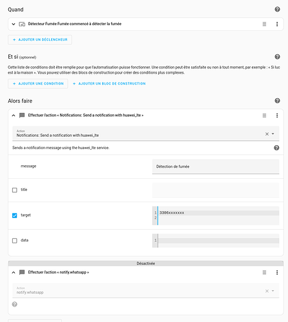
Task: Open the three-dot menu of the huawei_lte action
Action: (277, 116)
